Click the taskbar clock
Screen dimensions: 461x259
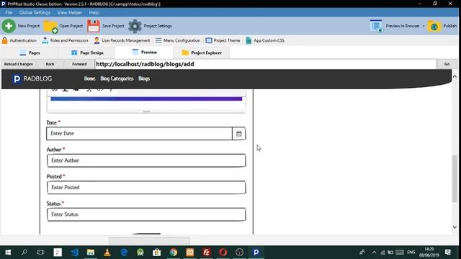click(x=429, y=253)
